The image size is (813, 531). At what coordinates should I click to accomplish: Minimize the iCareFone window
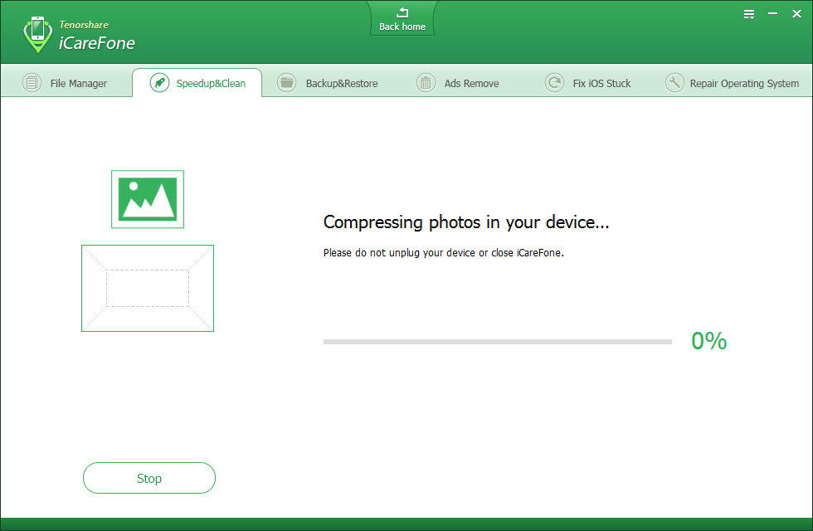(x=772, y=14)
